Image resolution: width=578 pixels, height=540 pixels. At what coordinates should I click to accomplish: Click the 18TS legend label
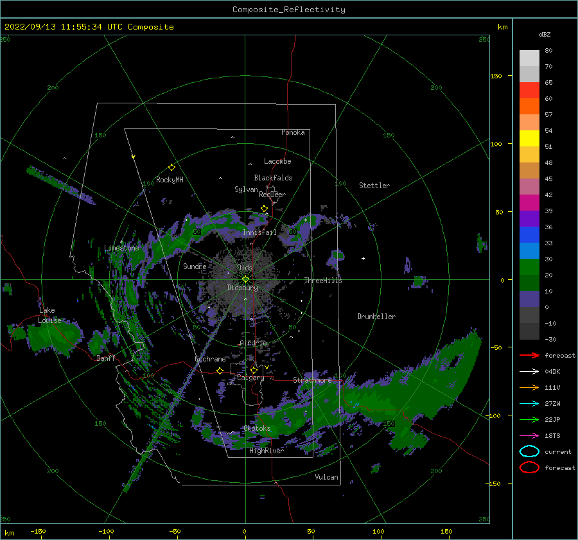tap(552, 436)
